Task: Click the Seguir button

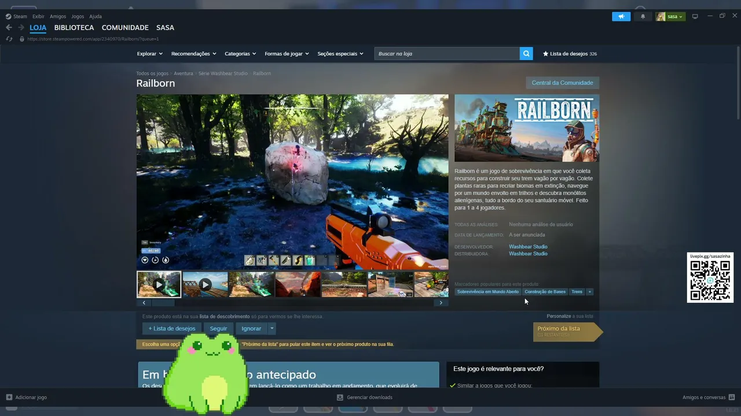Action: (x=218, y=328)
